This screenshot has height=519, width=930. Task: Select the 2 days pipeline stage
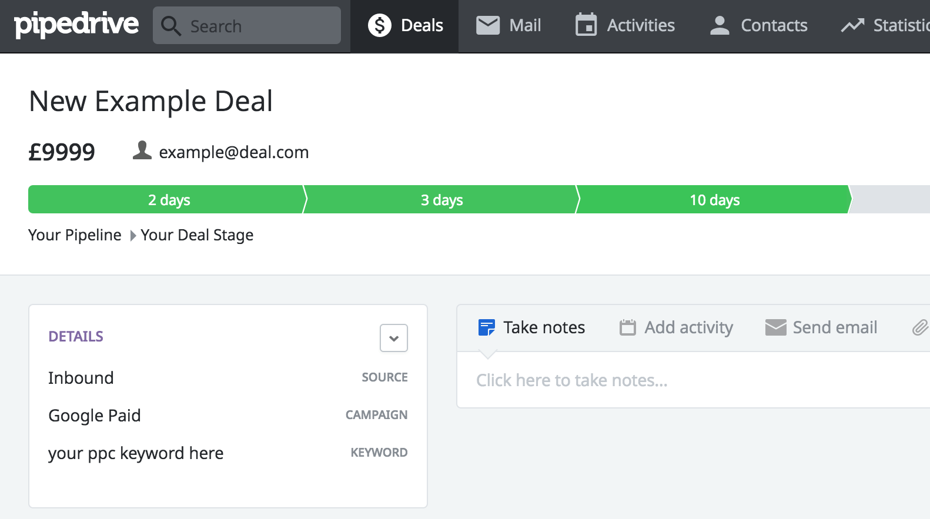coord(168,200)
